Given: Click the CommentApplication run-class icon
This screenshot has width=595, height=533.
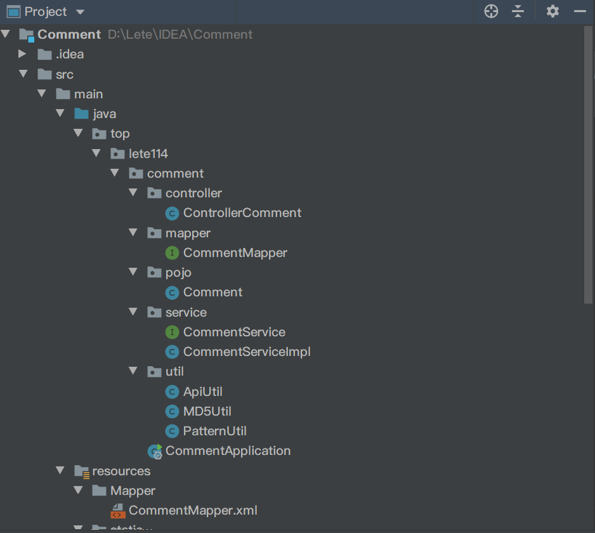Looking at the screenshot, I should (x=155, y=451).
